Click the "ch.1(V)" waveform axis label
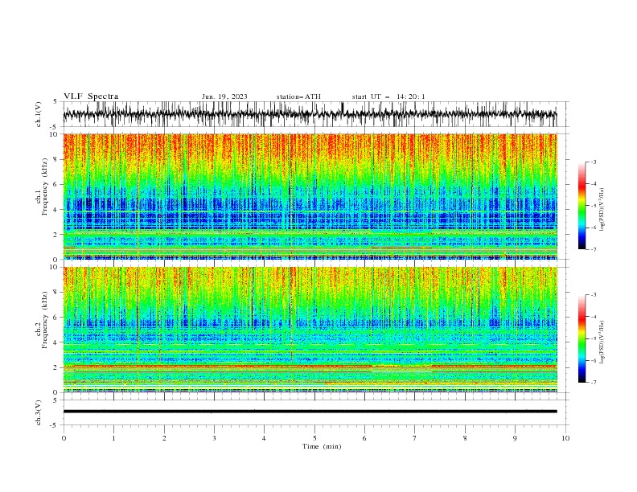Viewport: 637px width, 492px height. [39, 114]
